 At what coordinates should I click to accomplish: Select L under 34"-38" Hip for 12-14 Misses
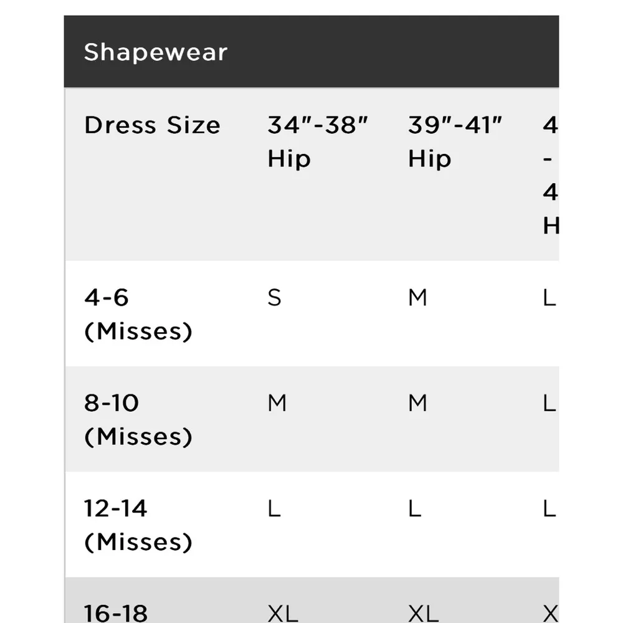pyautogui.click(x=274, y=510)
